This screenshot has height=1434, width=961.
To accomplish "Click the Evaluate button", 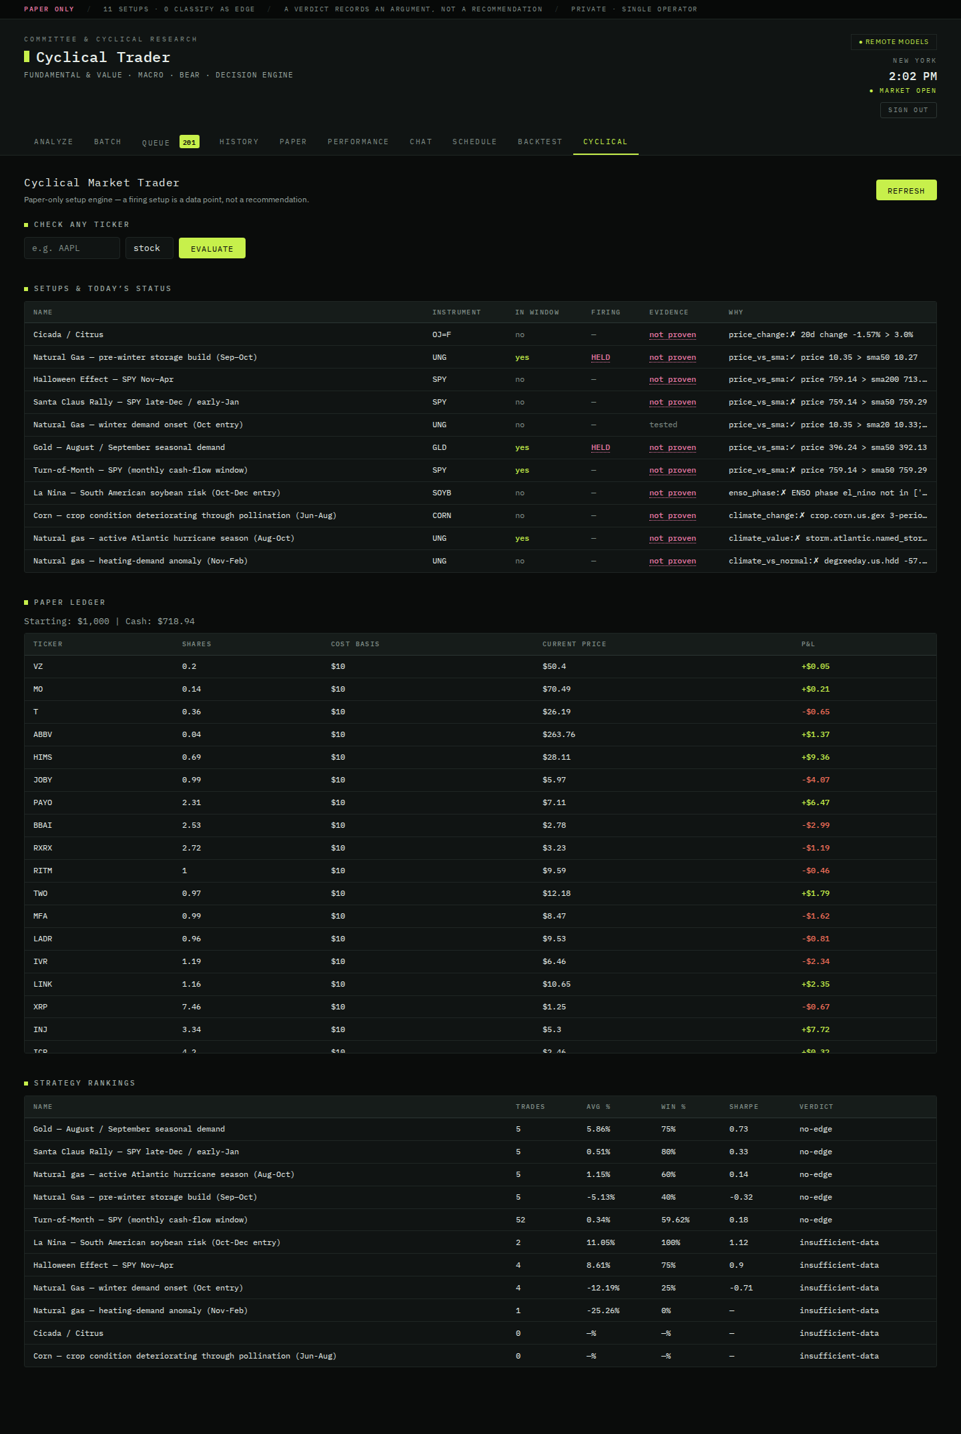I will (212, 248).
